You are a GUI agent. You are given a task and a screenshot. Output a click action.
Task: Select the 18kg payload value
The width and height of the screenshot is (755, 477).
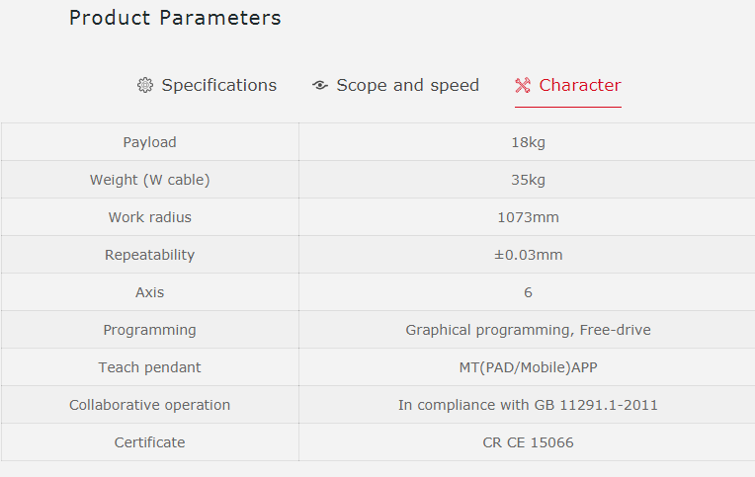click(x=528, y=142)
